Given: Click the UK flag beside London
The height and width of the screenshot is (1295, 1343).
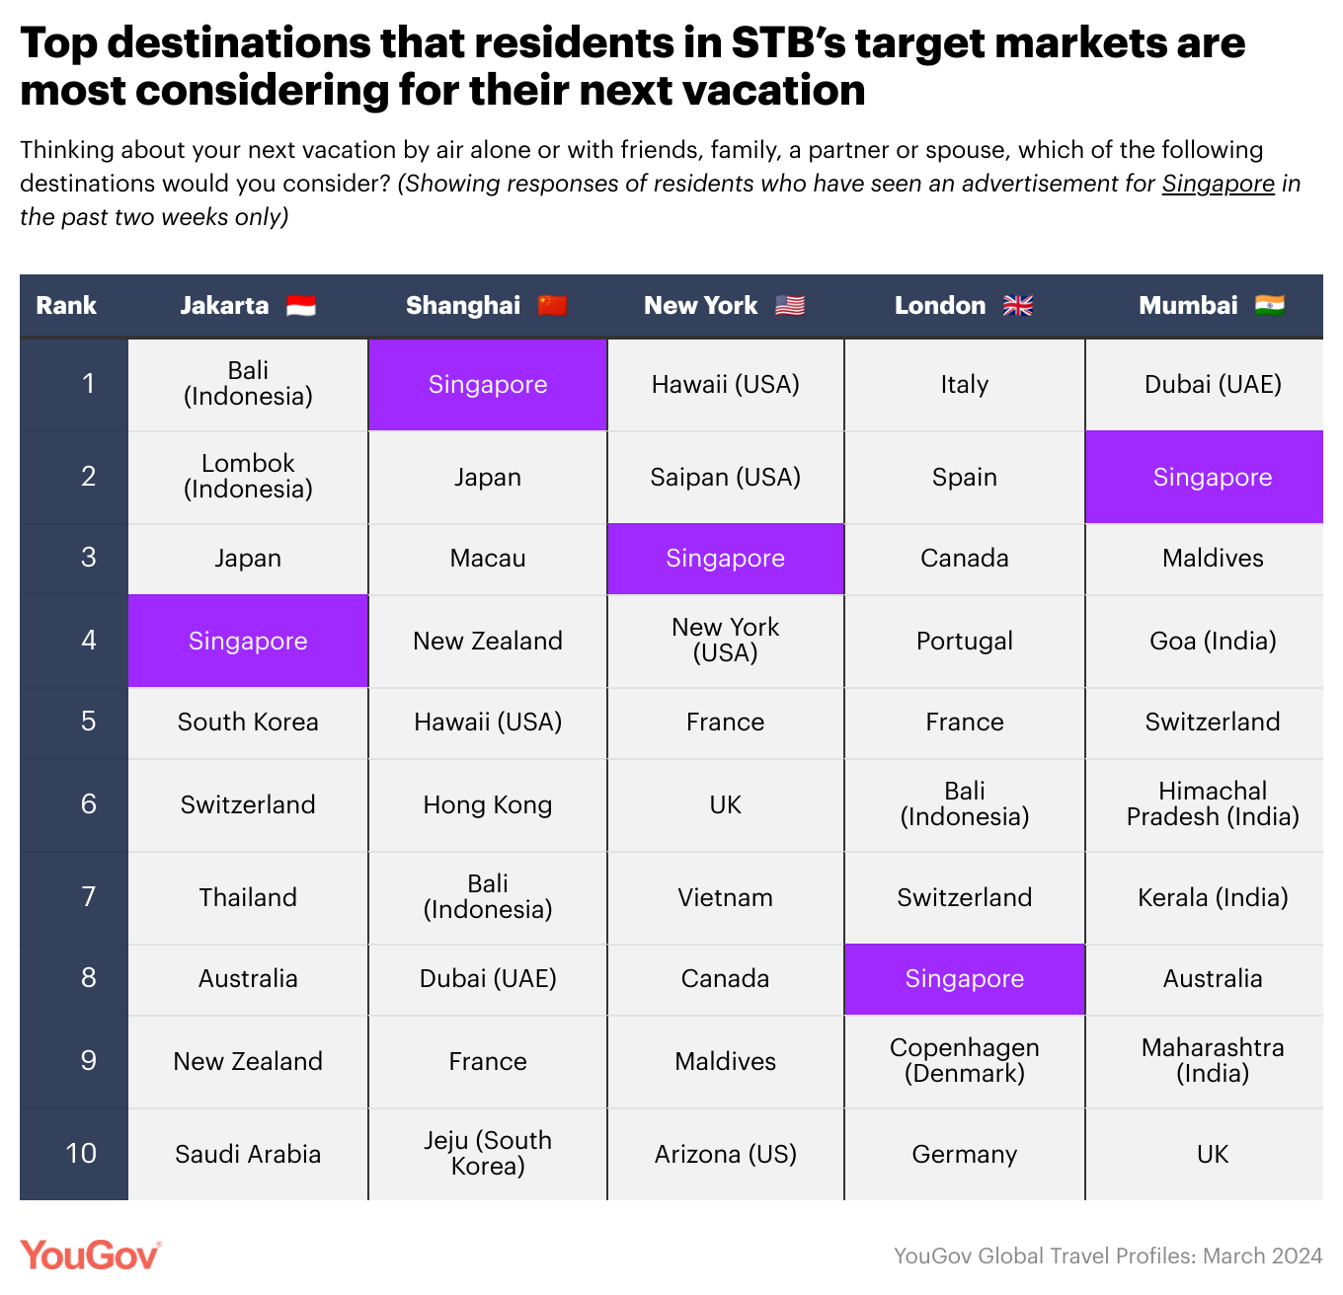Looking at the screenshot, I should click(x=1018, y=306).
